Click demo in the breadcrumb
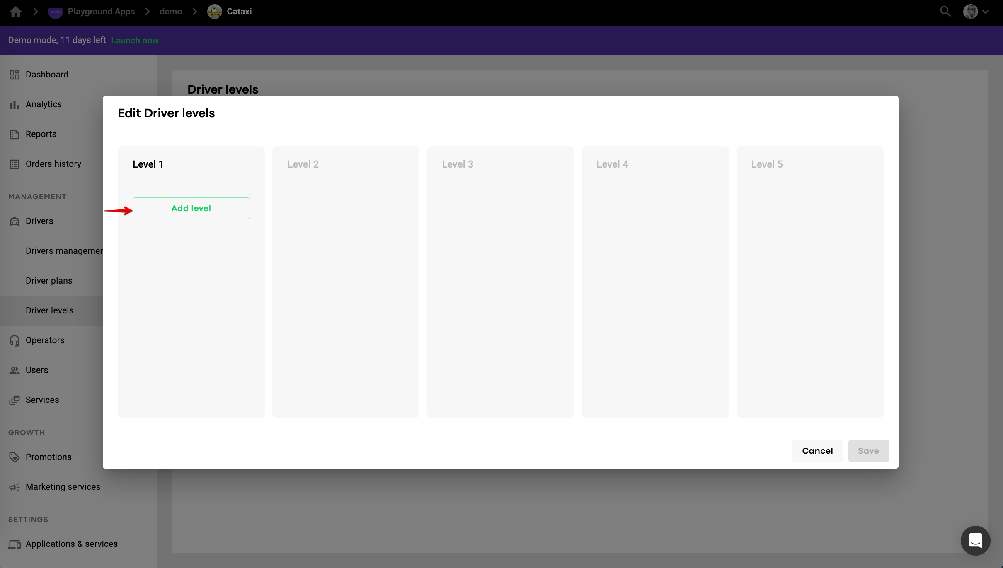Image resolution: width=1003 pixels, height=568 pixels. tap(171, 12)
